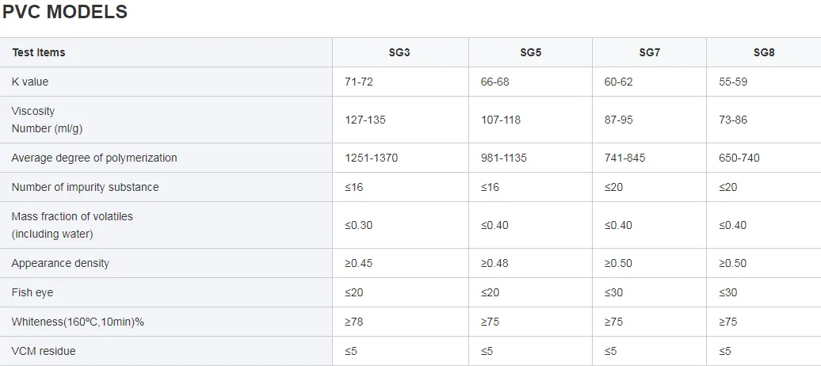Click the SG5 column header

pyautogui.click(x=530, y=52)
